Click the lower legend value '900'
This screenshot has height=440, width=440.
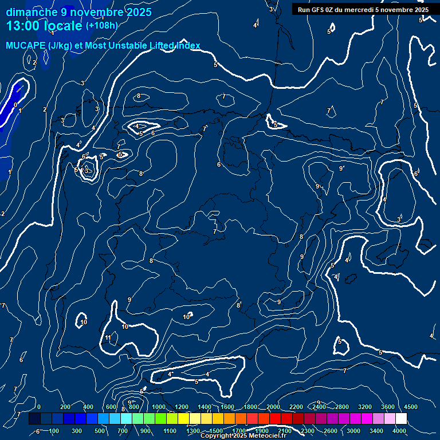[146, 431]
